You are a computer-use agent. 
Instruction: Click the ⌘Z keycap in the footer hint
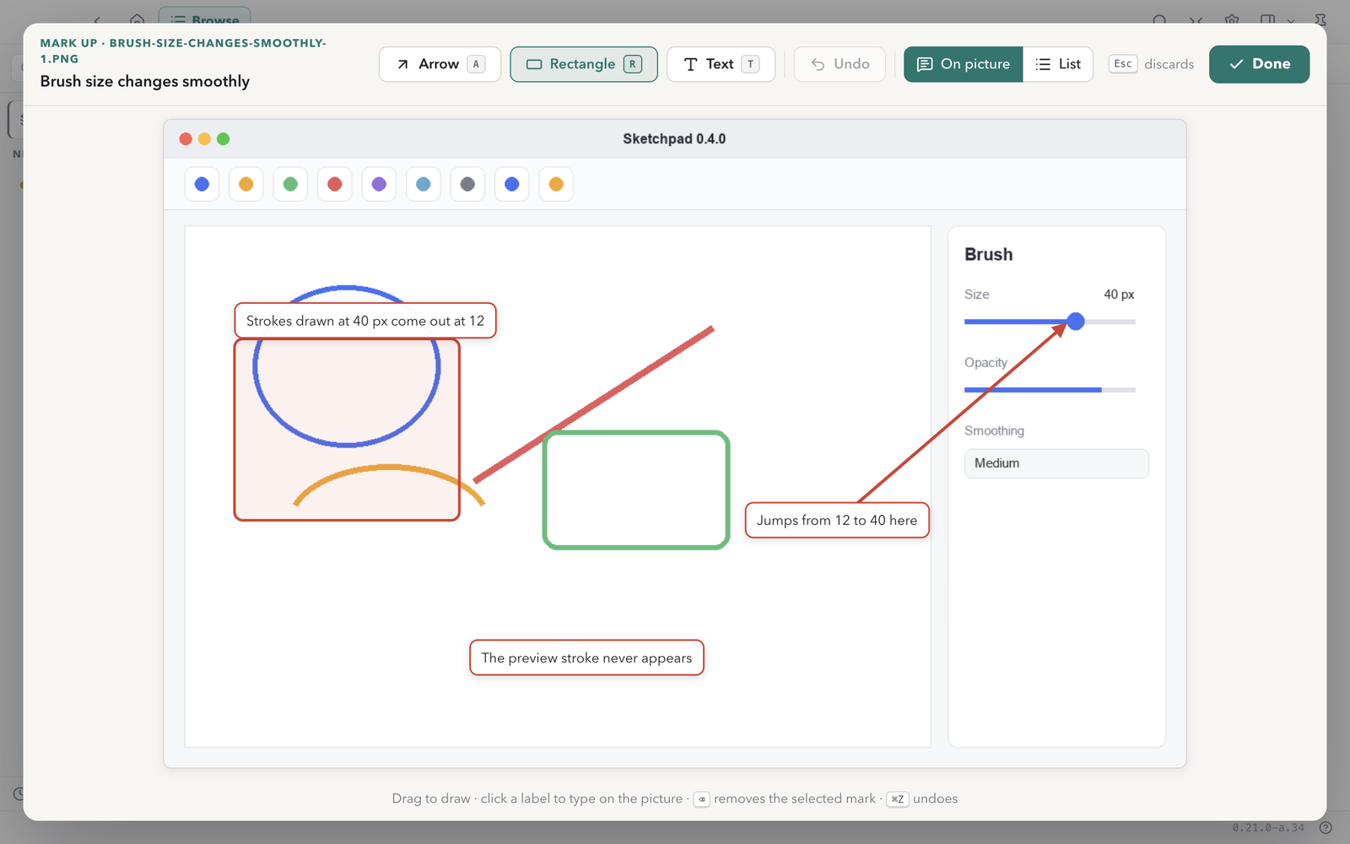(x=897, y=799)
